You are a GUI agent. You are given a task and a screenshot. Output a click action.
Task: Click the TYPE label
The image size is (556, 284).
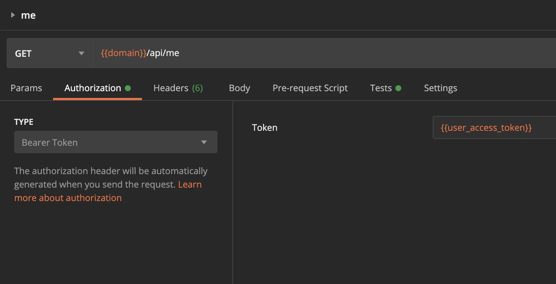pyautogui.click(x=24, y=122)
